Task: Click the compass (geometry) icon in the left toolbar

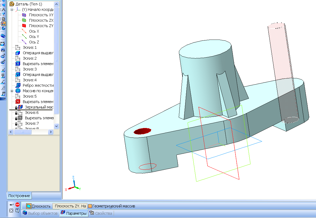Action: coord(3,10)
